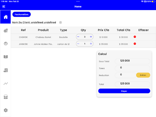
Task: Click the Nom Du Client link
Action: [x=34, y=22]
